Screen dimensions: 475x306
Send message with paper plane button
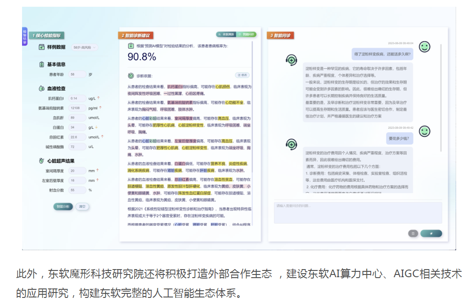pyautogui.click(x=431, y=233)
